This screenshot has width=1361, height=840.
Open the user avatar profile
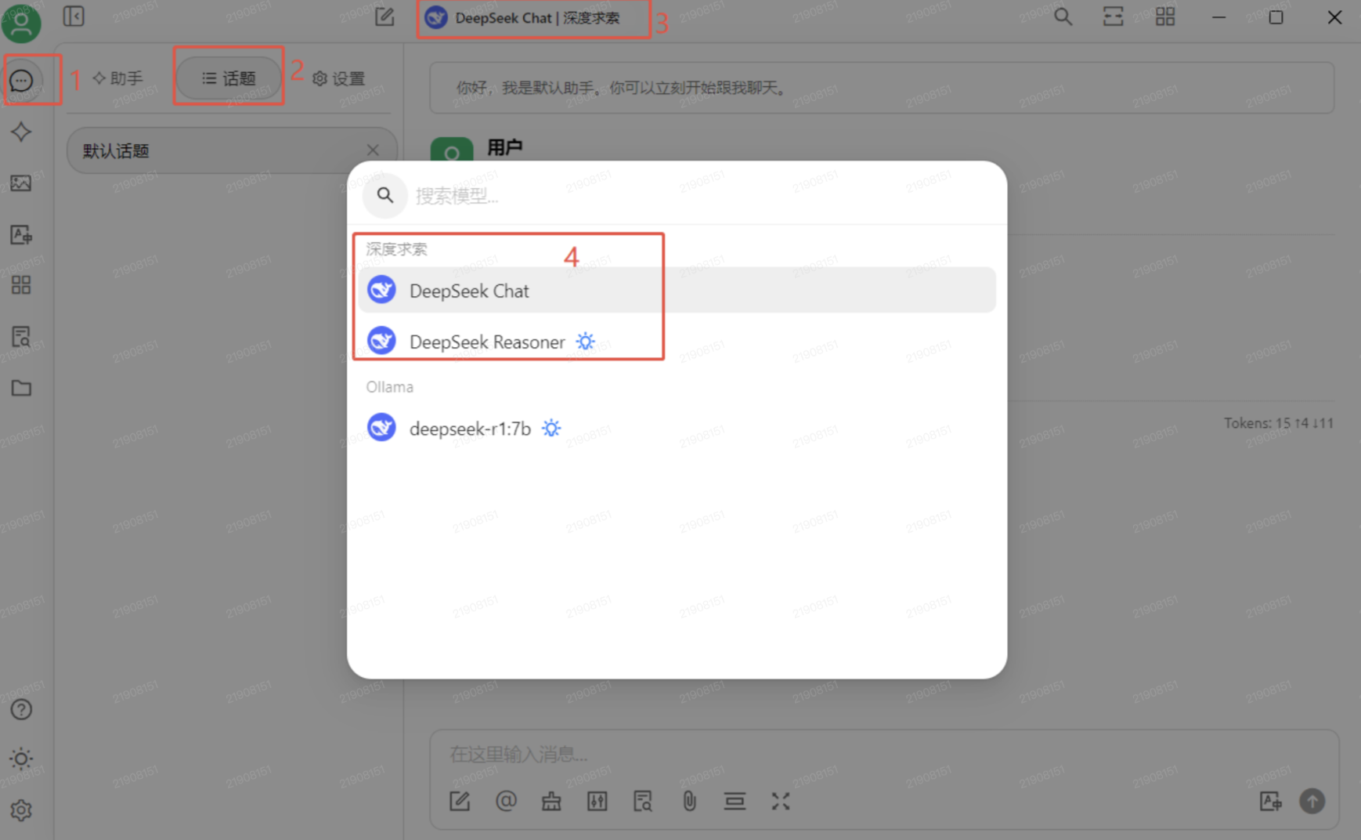(21, 22)
